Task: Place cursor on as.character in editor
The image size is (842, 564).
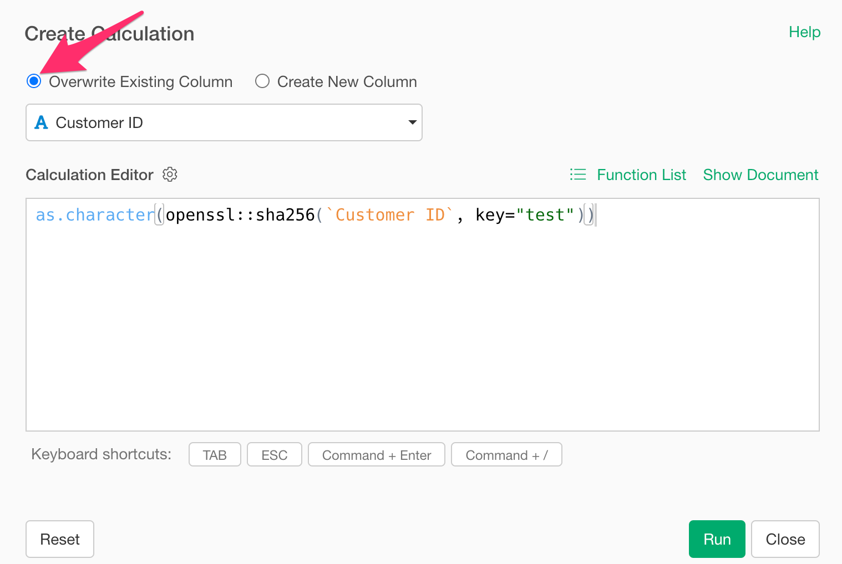Action: 95,215
